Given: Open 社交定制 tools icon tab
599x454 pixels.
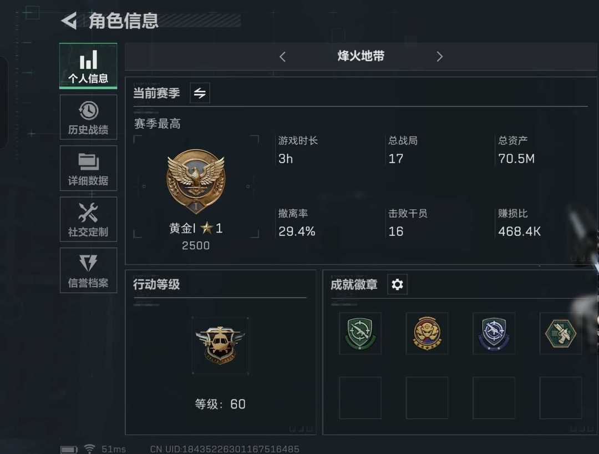Looking at the screenshot, I should pyautogui.click(x=88, y=219).
